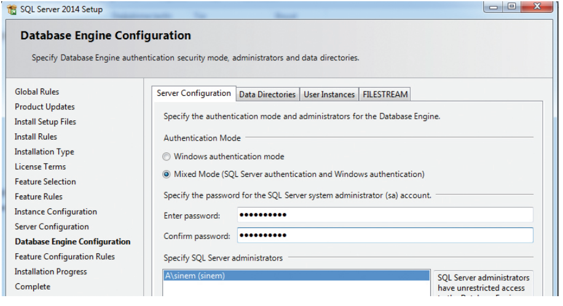The image size is (563, 306).
Task: Switch to the FILESTREAM tab
Action: pos(385,95)
